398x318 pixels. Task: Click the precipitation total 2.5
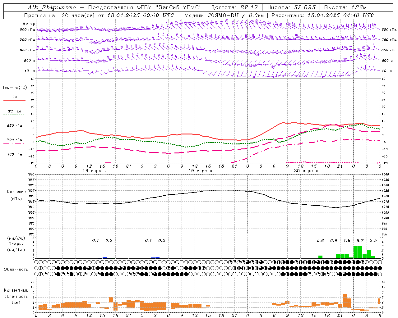point(373,241)
